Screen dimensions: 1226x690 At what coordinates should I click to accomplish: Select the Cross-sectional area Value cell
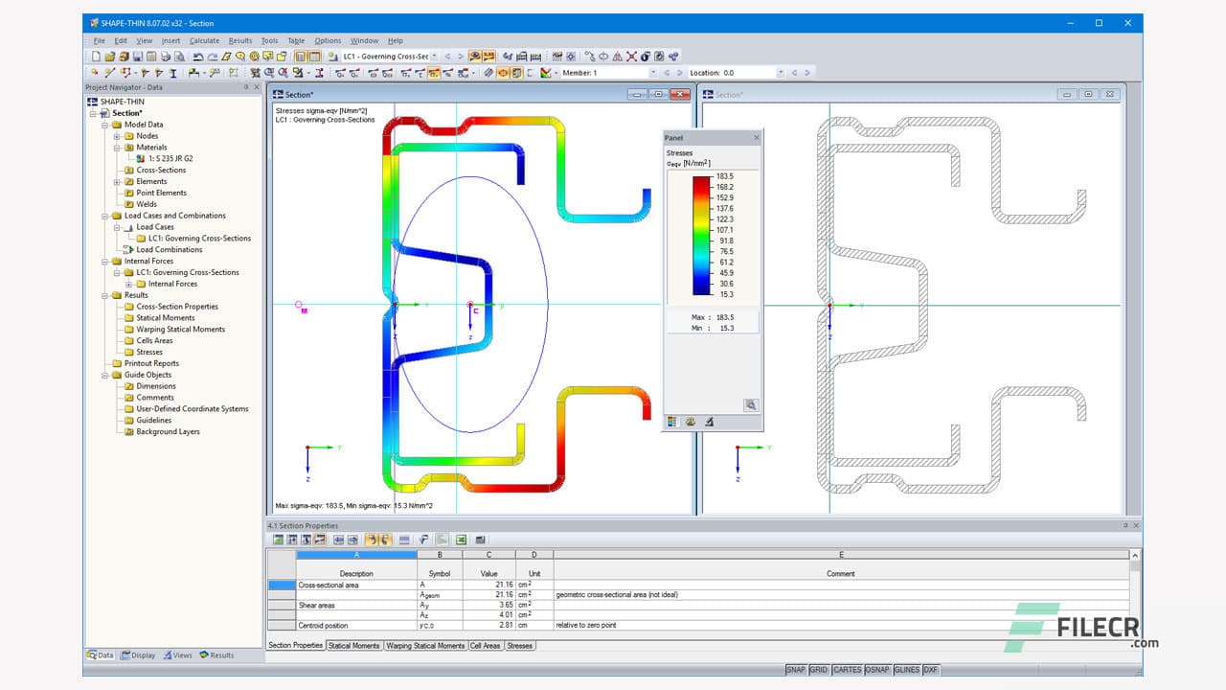(488, 585)
